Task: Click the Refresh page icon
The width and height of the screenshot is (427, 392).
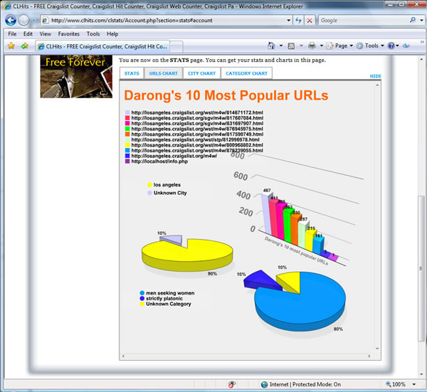Action: [x=297, y=21]
